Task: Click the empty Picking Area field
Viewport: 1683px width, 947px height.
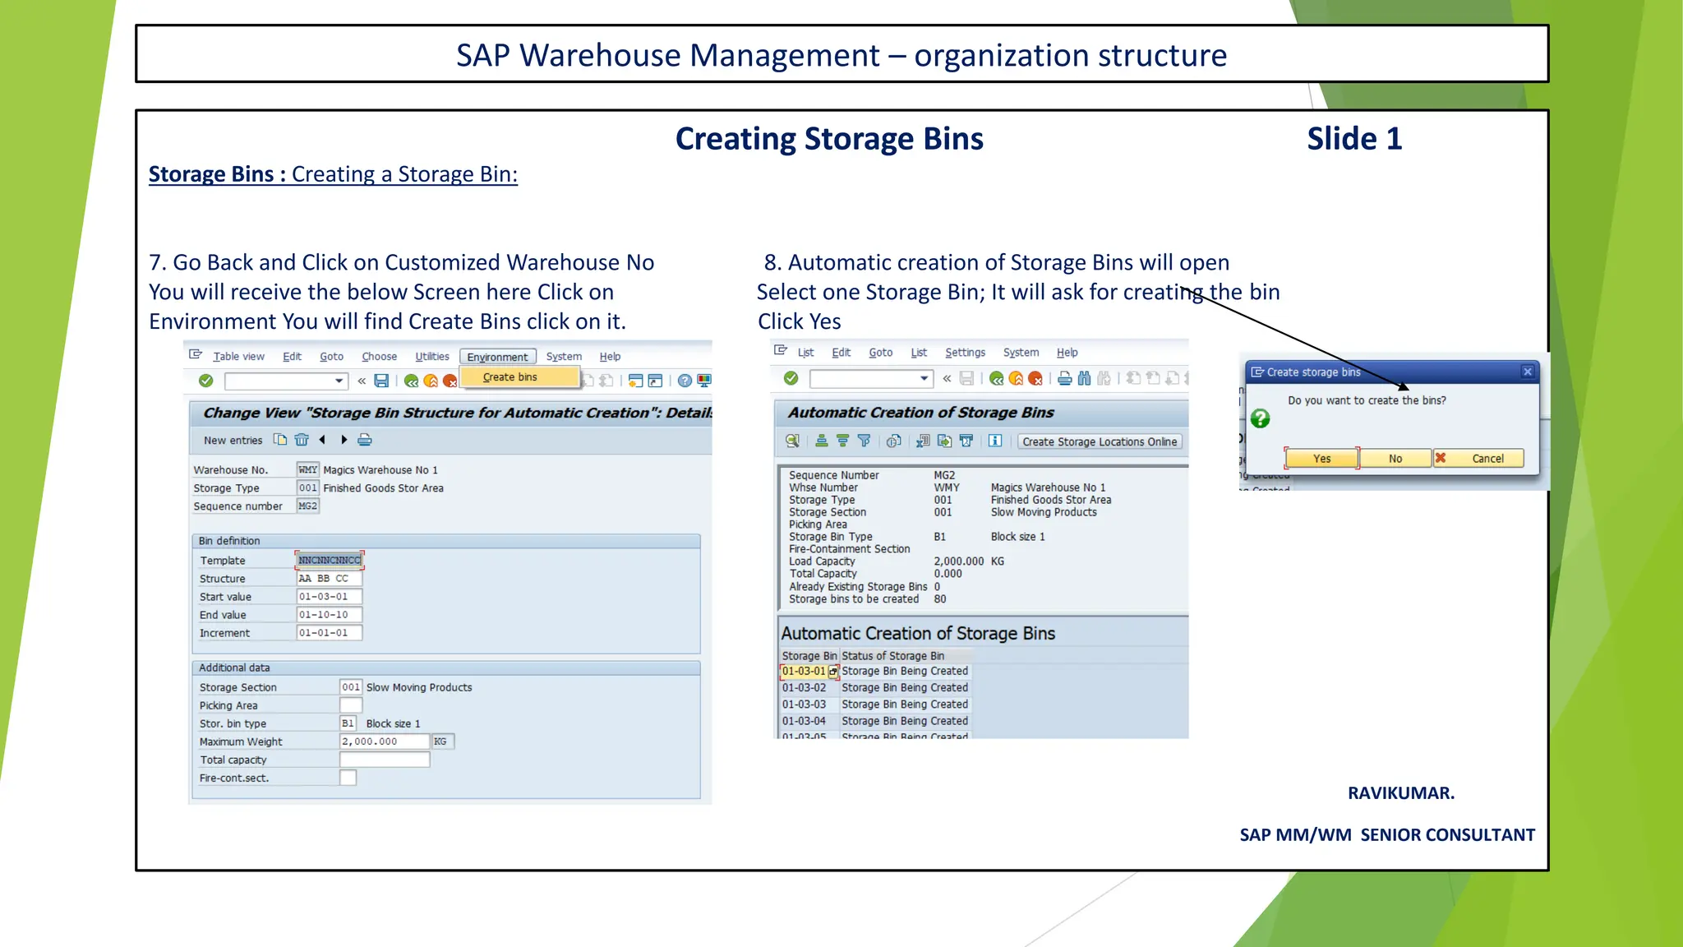Action: pyautogui.click(x=351, y=705)
